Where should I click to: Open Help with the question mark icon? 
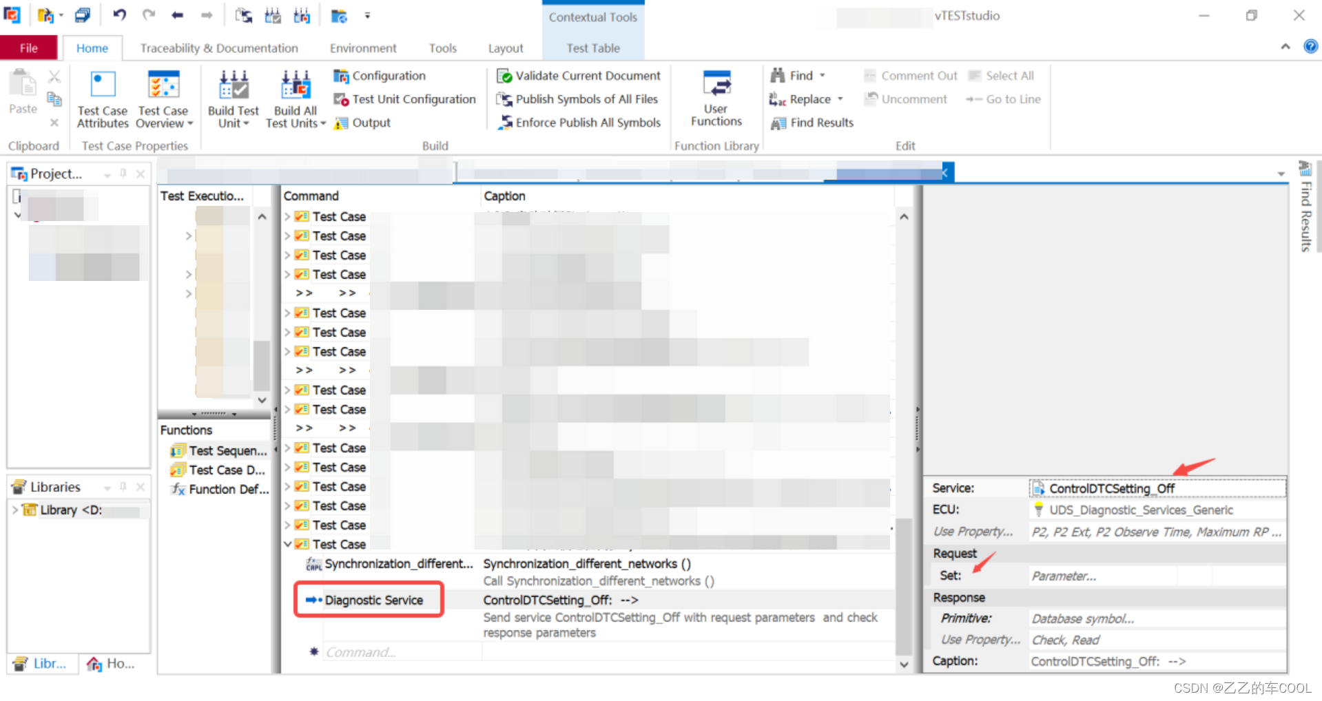pos(1310,46)
